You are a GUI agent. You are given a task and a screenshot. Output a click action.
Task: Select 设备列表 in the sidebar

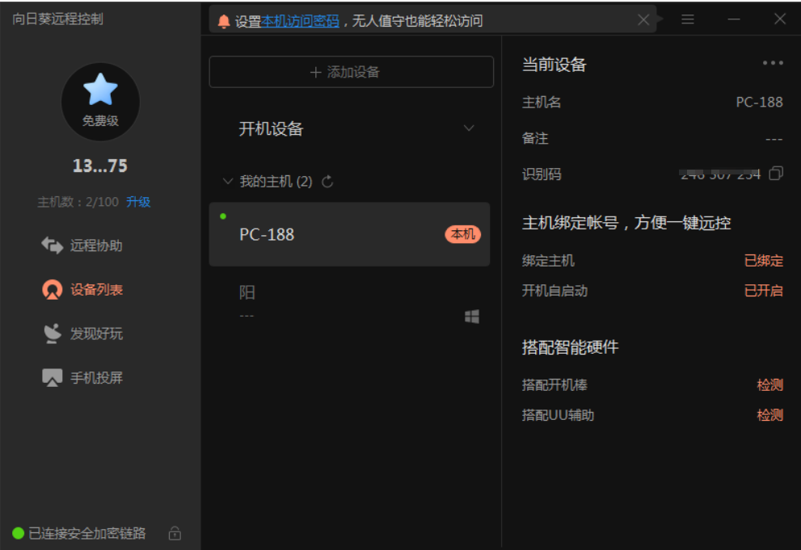coord(82,290)
